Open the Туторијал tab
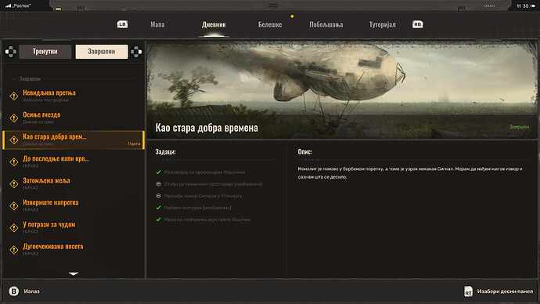 point(382,24)
